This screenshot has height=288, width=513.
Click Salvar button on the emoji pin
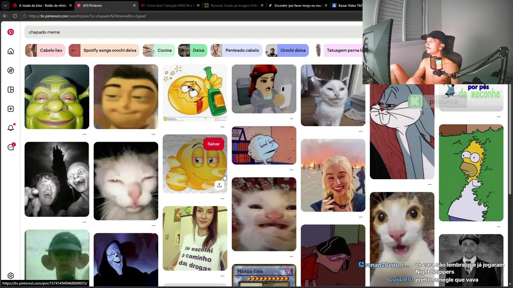pos(214,144)
